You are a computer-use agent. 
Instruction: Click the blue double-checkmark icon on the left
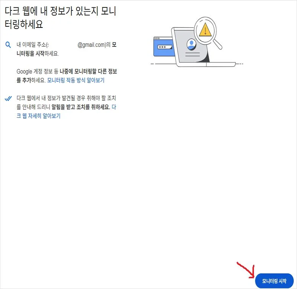click(x=7, y=98)
